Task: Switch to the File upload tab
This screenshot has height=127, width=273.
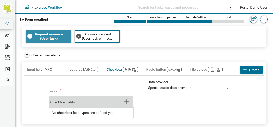Action: pos(206,69)
